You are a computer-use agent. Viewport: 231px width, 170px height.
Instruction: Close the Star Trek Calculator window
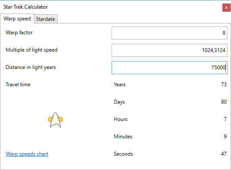tap(226, 7)
